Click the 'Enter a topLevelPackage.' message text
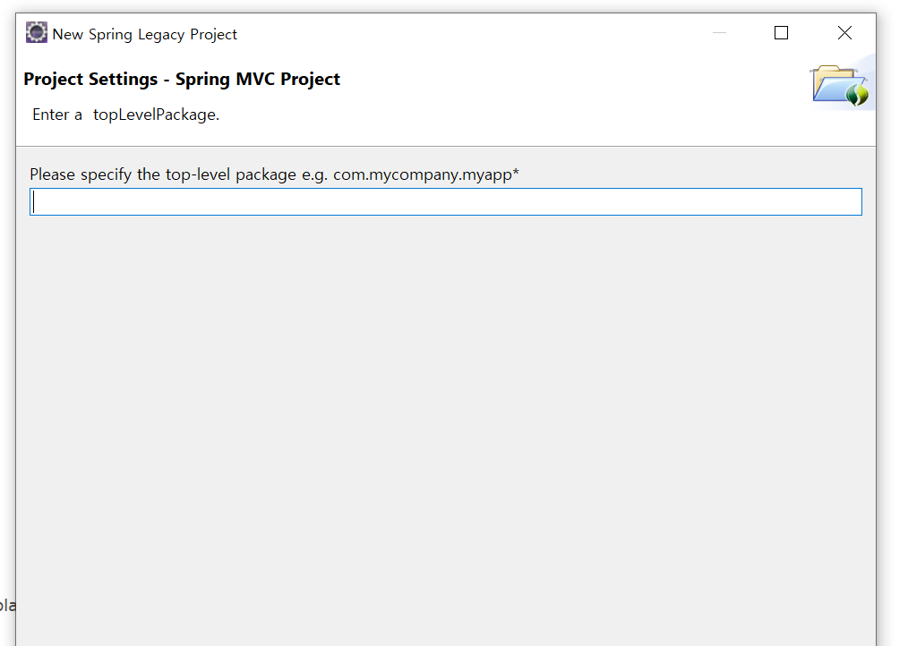The height and width of the screenshot is (646, 908). [x=125, y=115]
